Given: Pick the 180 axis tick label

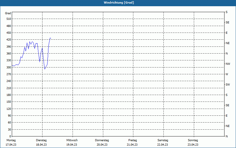Looking at the screenshot, I should click(x=9, y=95).
